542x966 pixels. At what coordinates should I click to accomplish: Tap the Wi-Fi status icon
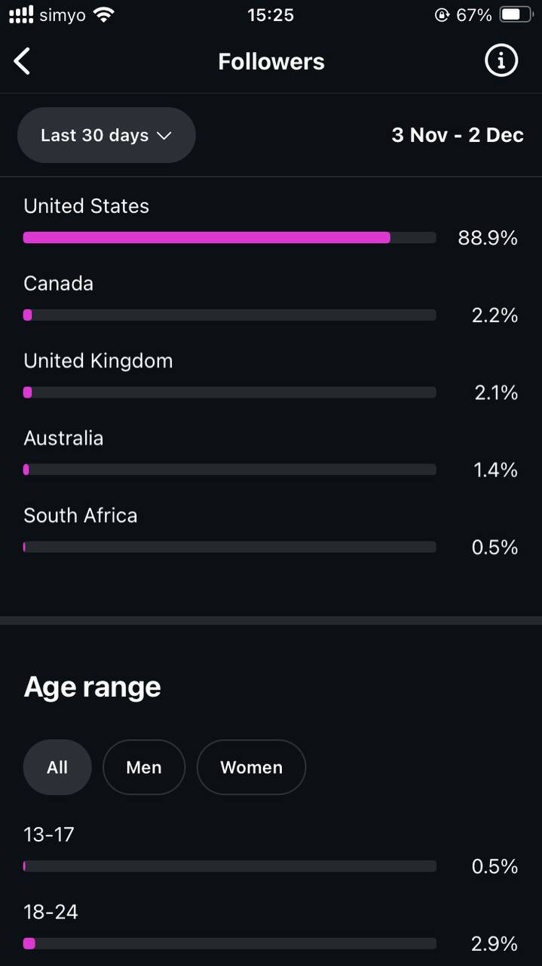point(104,14)
